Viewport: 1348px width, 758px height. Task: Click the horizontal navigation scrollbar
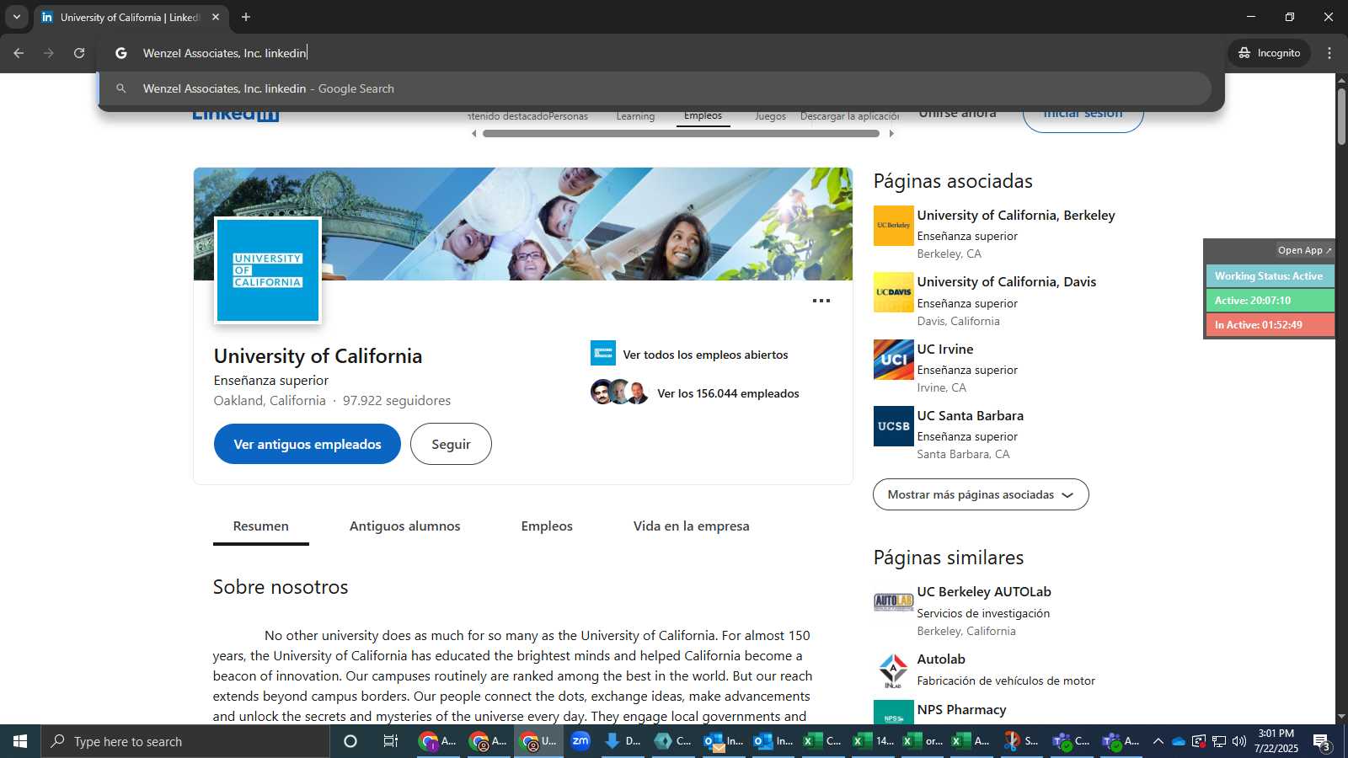(x=681, y=133)
